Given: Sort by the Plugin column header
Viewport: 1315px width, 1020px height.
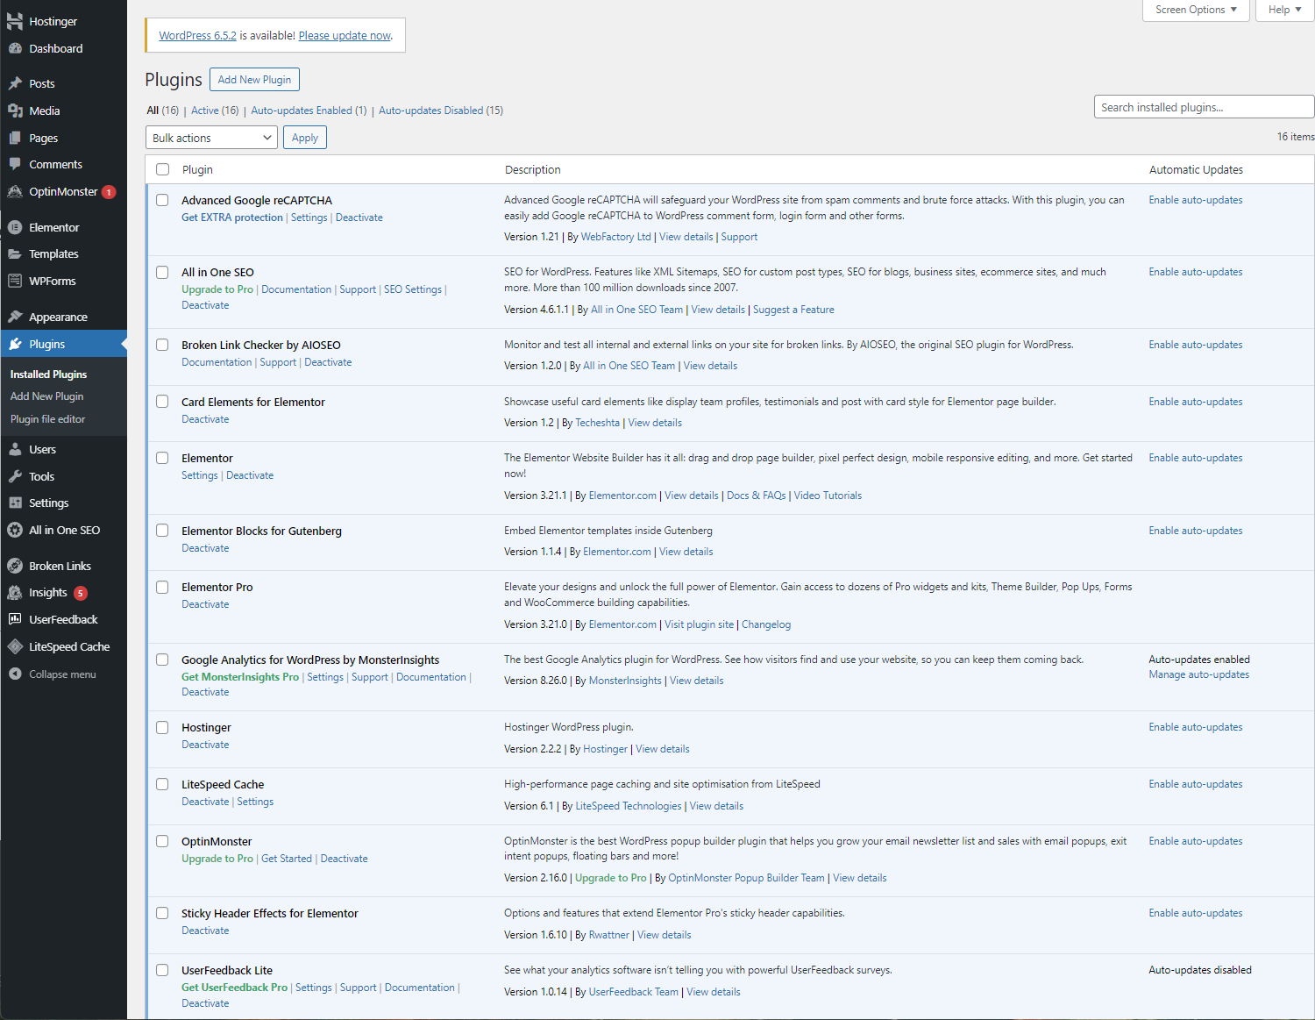Looking at the screenshot, I should (x=197, y=169).
